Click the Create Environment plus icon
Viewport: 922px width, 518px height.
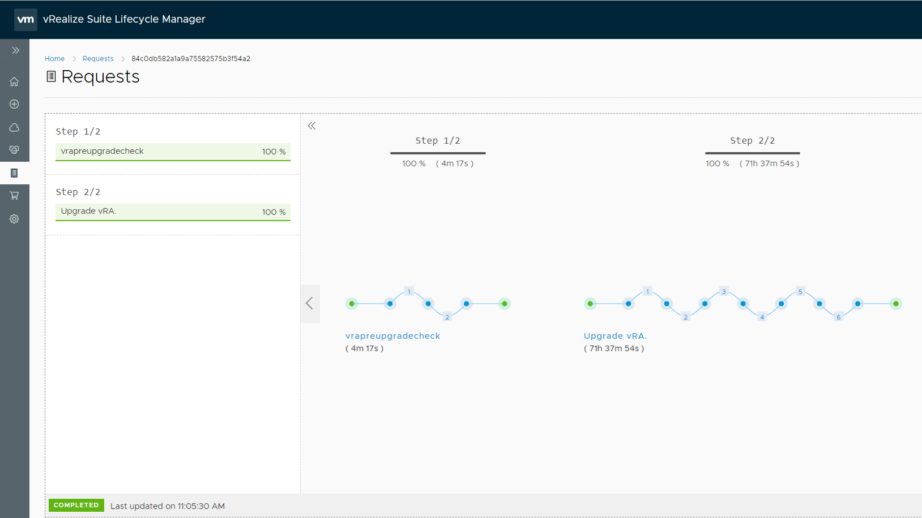point(14,104)
